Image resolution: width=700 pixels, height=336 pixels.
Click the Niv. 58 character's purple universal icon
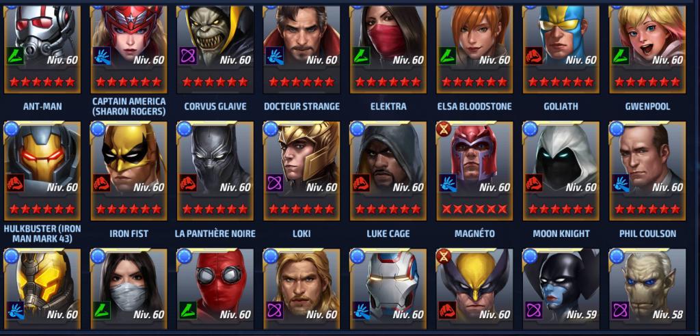[620, 310]
